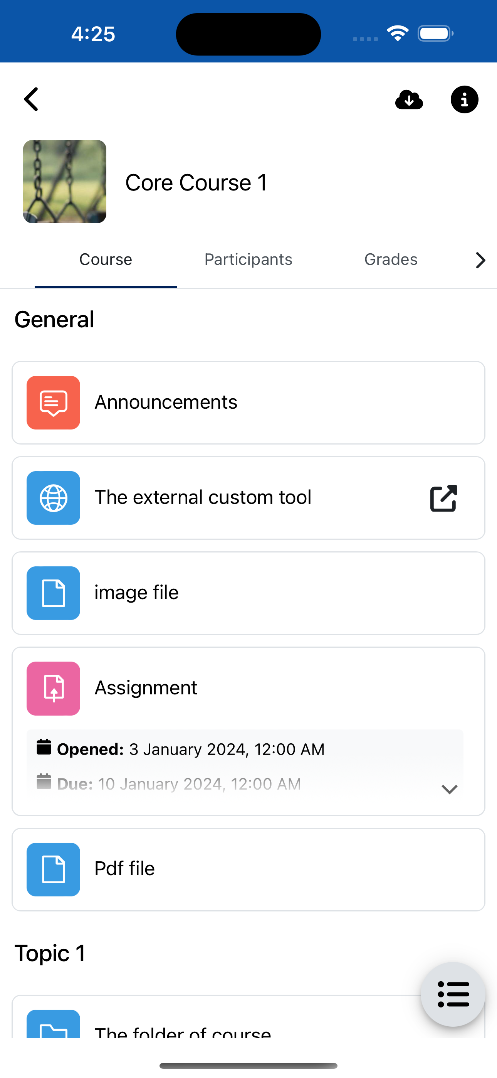Expand the Assignment dates chevron
This screenshot has width=497, height=1078.
pyautogui.click(x=449, y=789)
